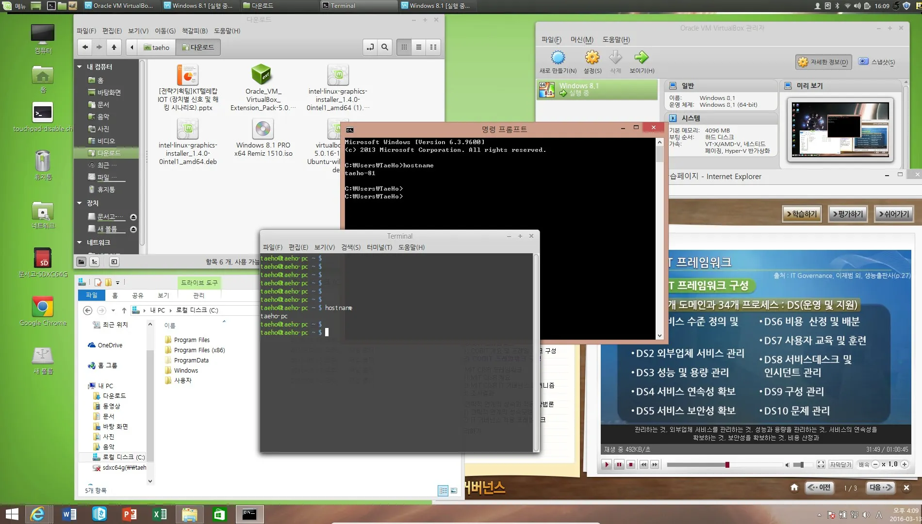Click the 학습하기 button on the webpage
922x524 pixels.
802,213
